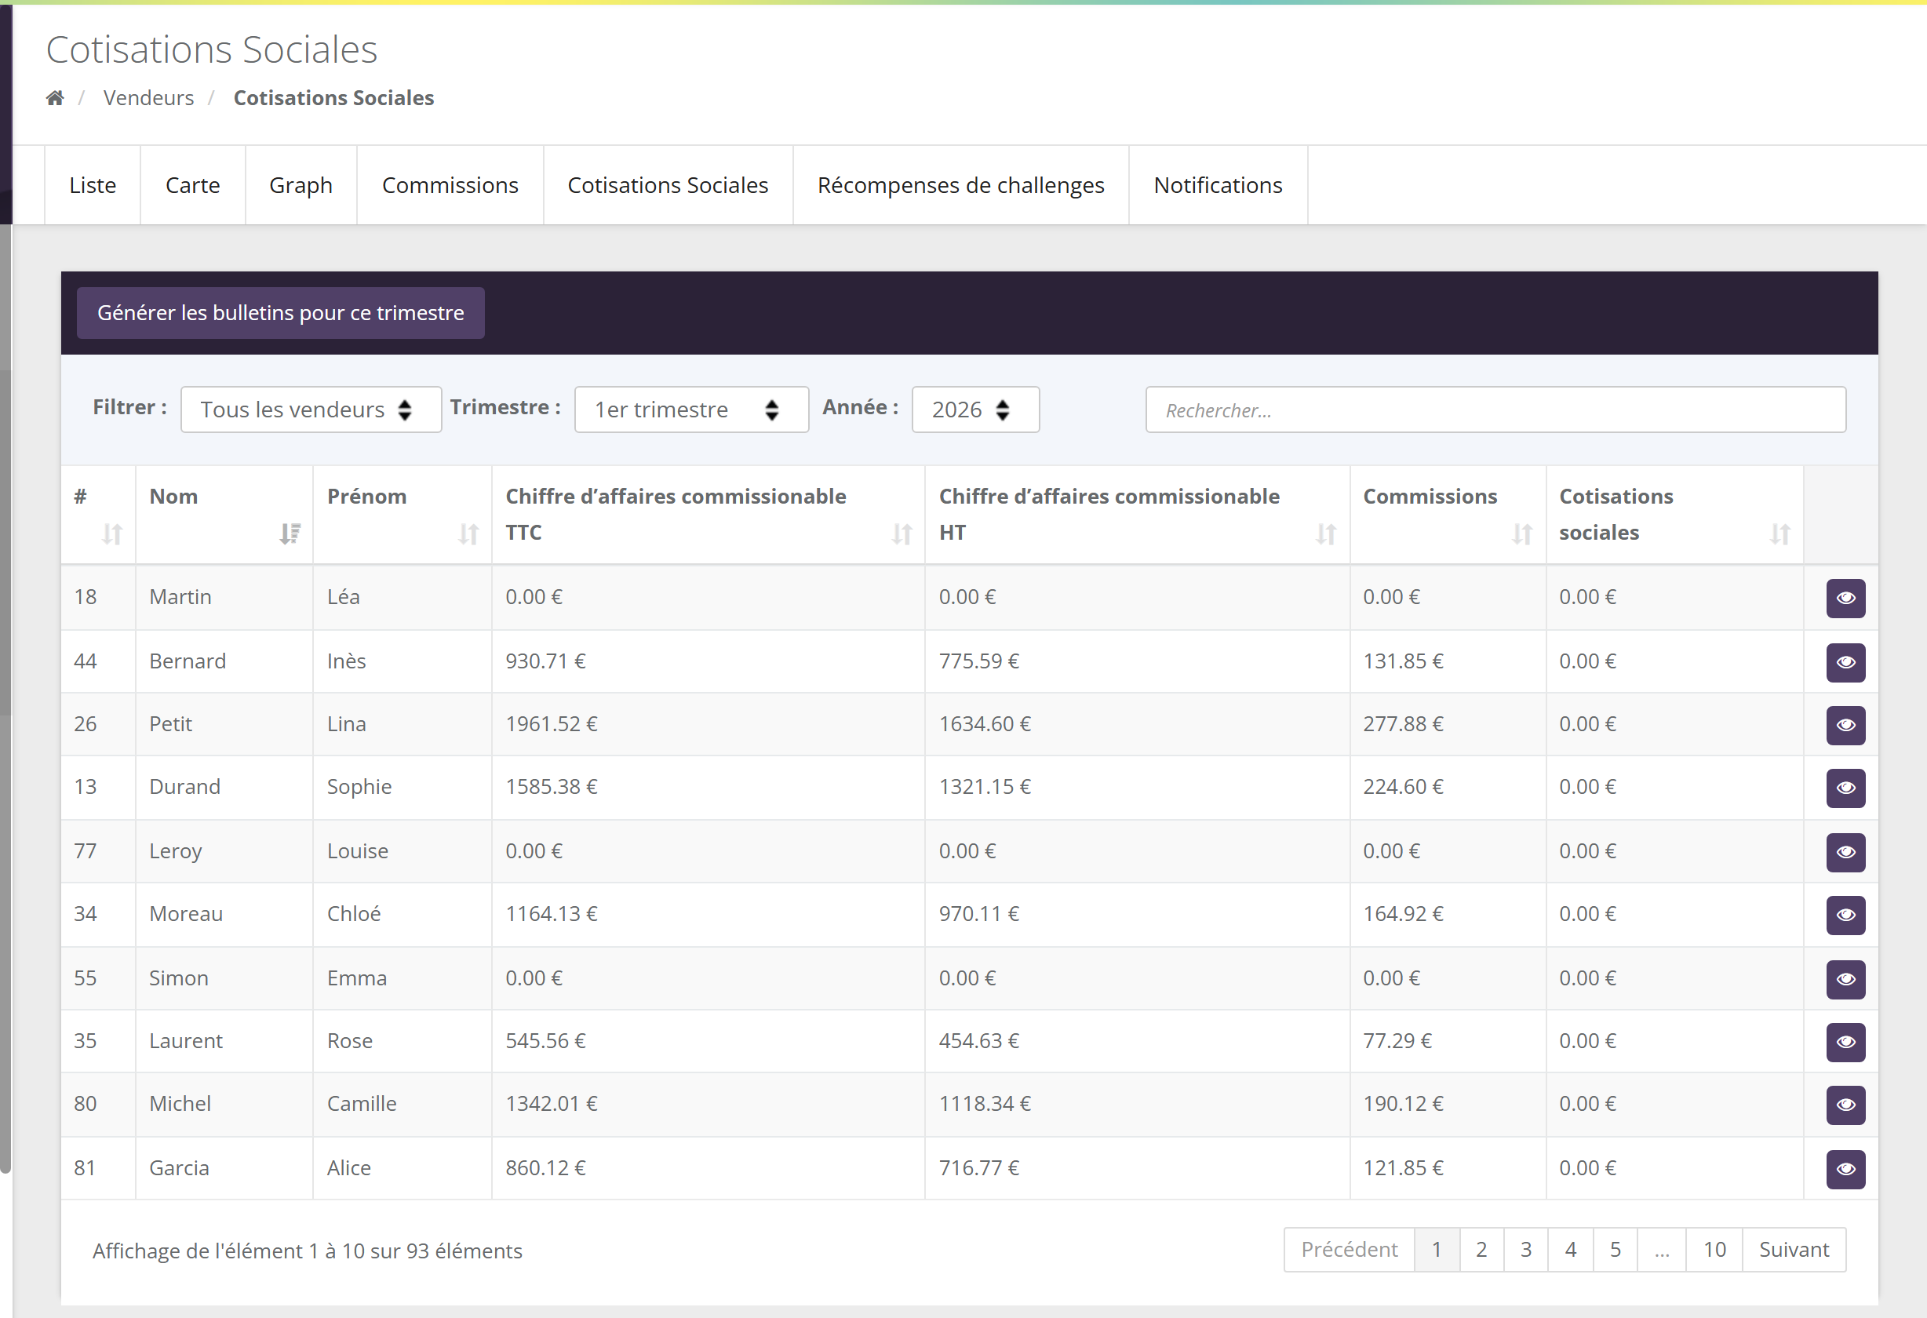Switch to the Commissions tab
Screen dimensions: 1927x1318
pyautogui.click(x=450, y=185)
